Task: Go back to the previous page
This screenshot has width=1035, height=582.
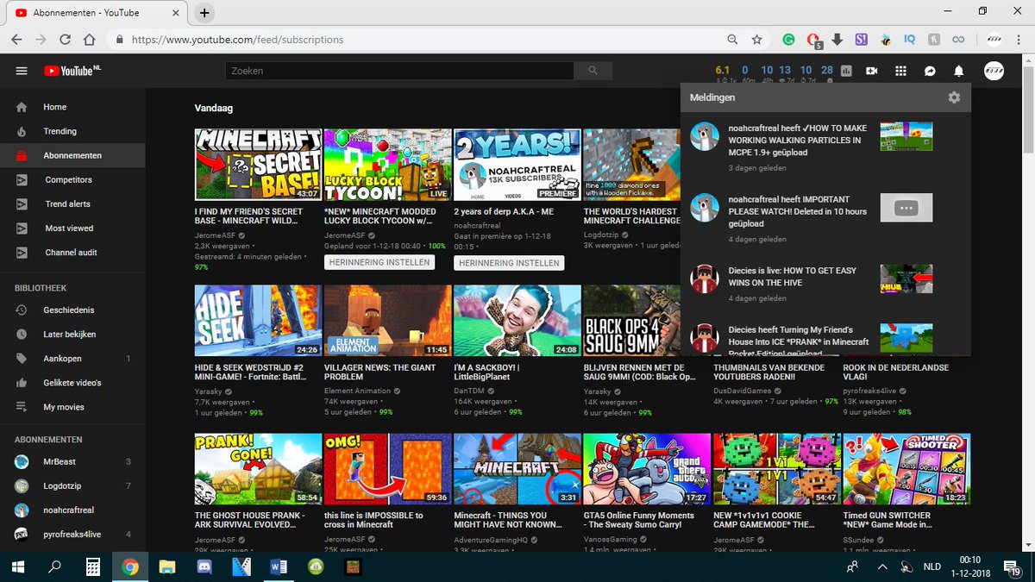Action: 16,40
